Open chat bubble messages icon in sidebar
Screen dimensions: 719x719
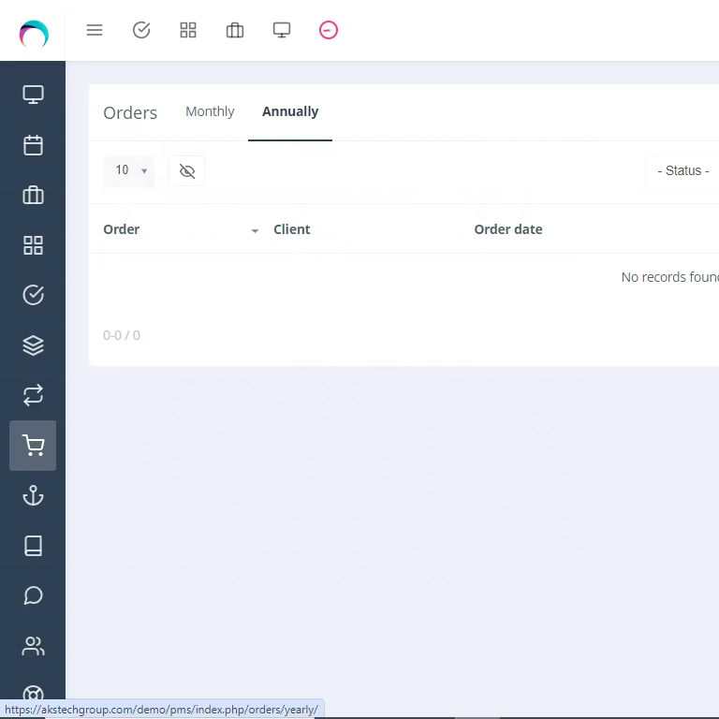click(x=33, y=595)
